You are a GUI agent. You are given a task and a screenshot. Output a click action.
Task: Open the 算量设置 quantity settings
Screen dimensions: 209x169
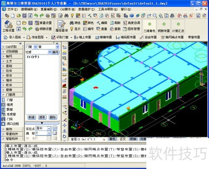(x=43, y=23)
